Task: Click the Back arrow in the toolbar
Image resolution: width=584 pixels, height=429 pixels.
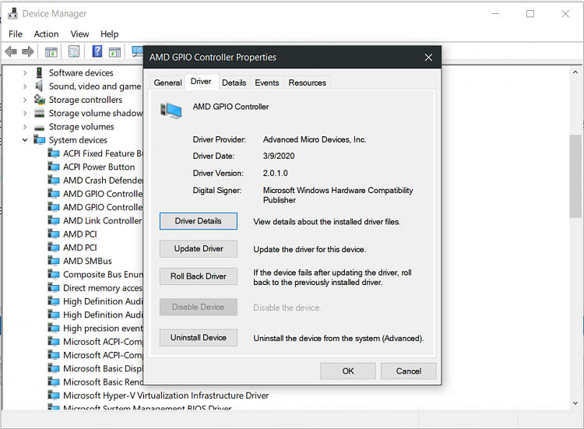Action: coord(11,52)
